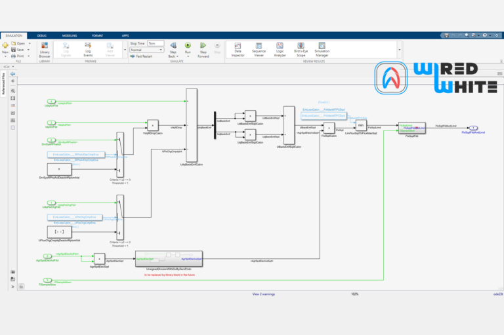Image resolution: width=504 pixels, height=335 pixels.
Task: Select the UnsignedDivisionWithDivByZeroProtn subsystem block
Action: (169, 259)
